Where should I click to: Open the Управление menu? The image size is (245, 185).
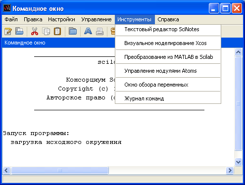coord(97,19)
